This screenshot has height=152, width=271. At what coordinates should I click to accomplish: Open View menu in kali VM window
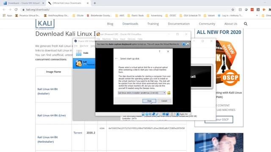click(x=115, y=39)
